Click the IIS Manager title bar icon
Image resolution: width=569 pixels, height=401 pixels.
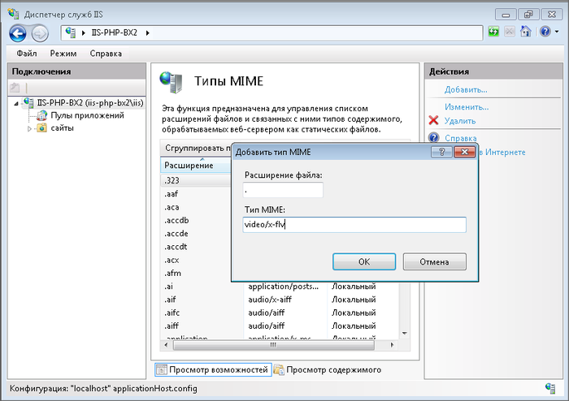tap(14, 14)
